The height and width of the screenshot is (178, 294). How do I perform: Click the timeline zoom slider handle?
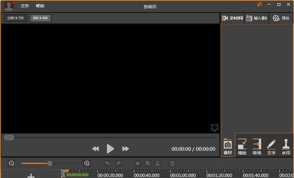[x=49, y=163]
